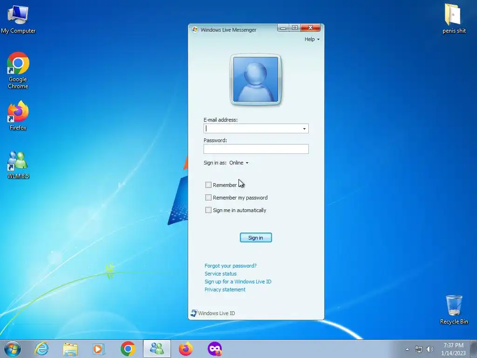Launch Google Chrome from the taskbar
The height and width of the screenshot is (358, 477).
pos(128,349)
